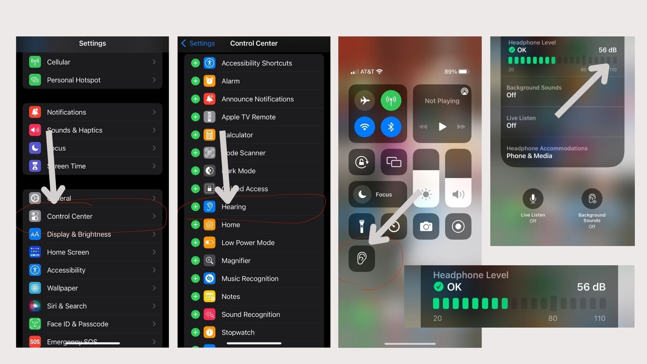Select Sounds & Haptics settings option
The width and height of the screenshot is (647, 364).
(x=92, y=130)
